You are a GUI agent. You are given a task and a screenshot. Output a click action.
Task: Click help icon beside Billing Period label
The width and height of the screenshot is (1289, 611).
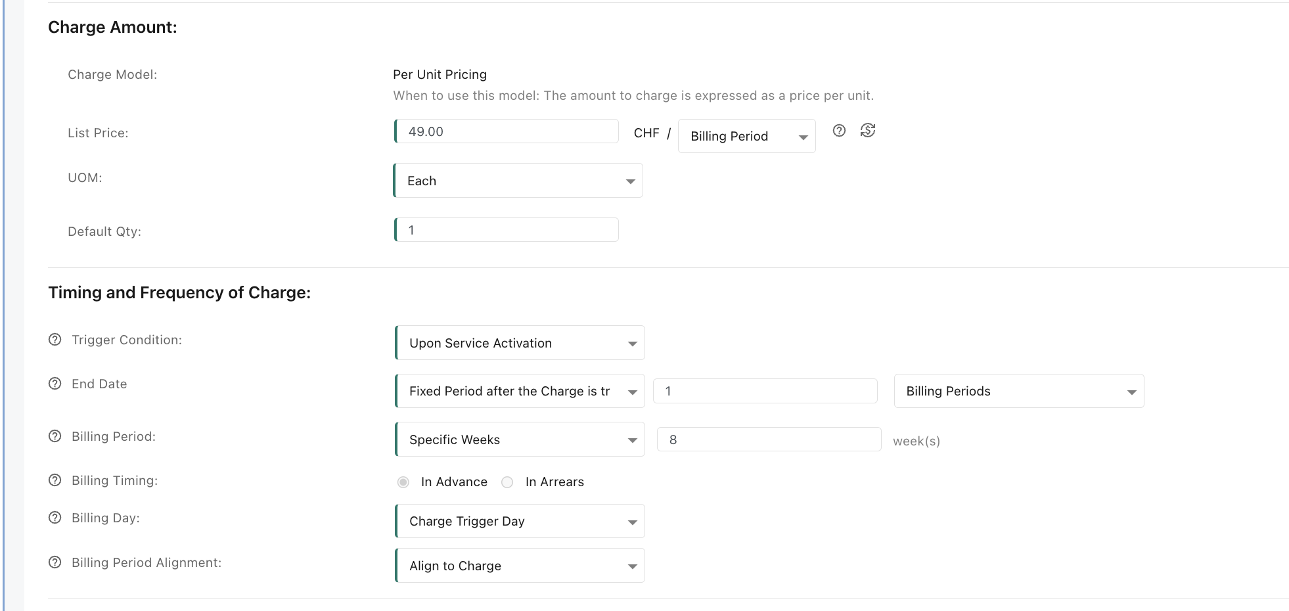55,436
